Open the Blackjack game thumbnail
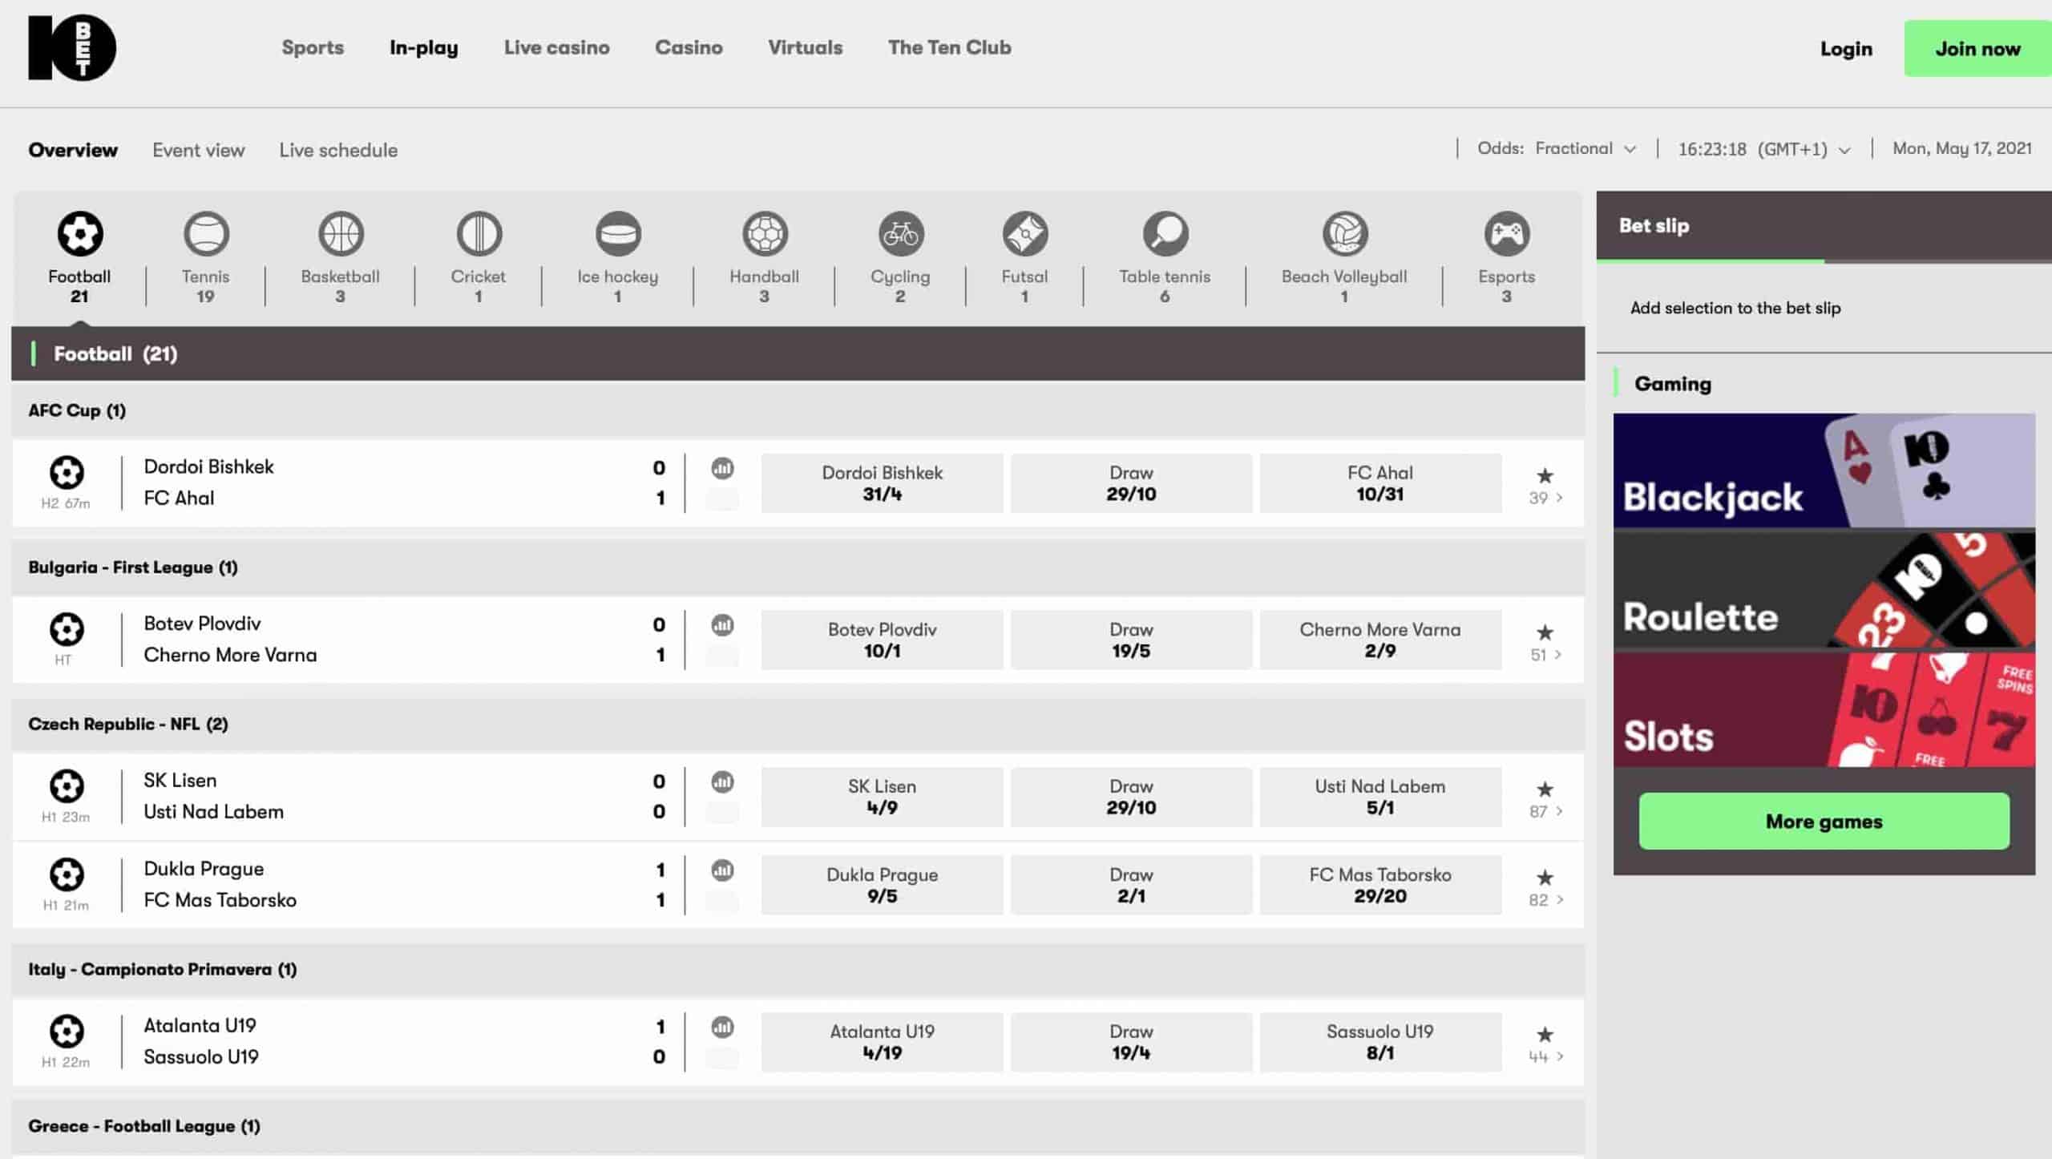Viewport: 2052px width, 1159px height. pyautogui.click(x=1824, y=470)
